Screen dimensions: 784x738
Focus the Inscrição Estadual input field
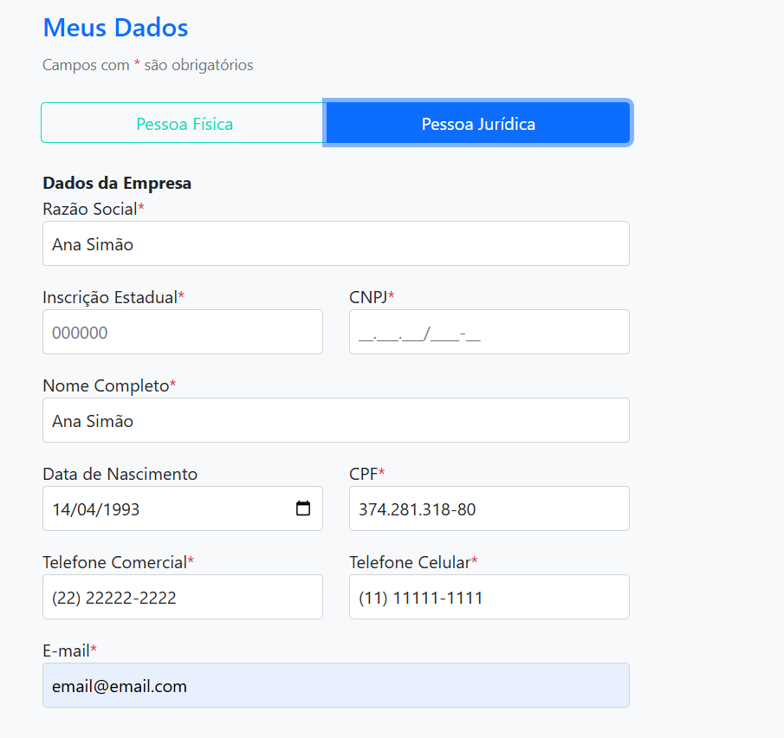tap(182, 332)
